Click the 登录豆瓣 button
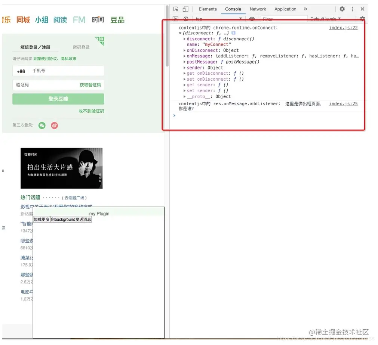The height and width of the screenshot is (345, 378). tap(58, 99)
